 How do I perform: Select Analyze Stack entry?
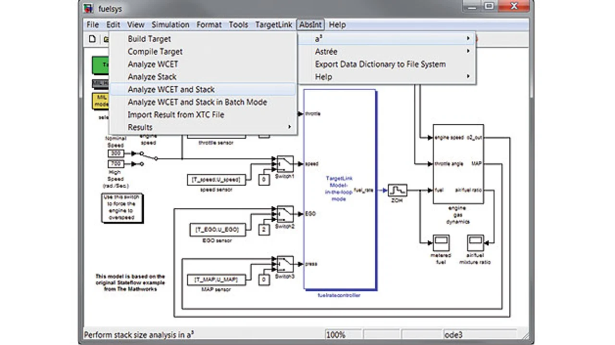click(202, 77)
